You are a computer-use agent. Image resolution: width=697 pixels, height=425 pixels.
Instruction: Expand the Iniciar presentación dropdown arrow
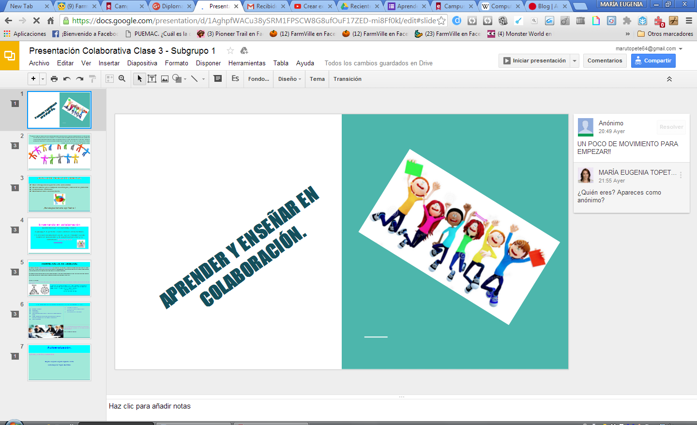click(x=575, y=61)
